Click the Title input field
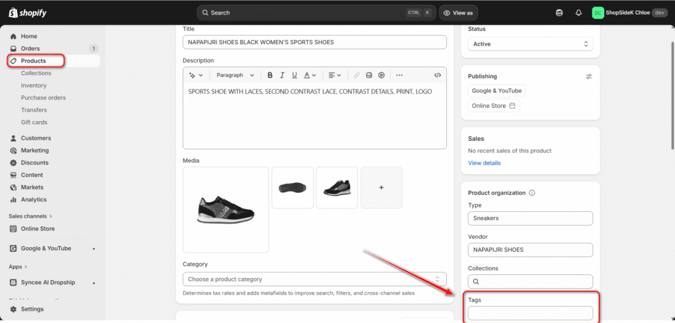 (314, 43)
